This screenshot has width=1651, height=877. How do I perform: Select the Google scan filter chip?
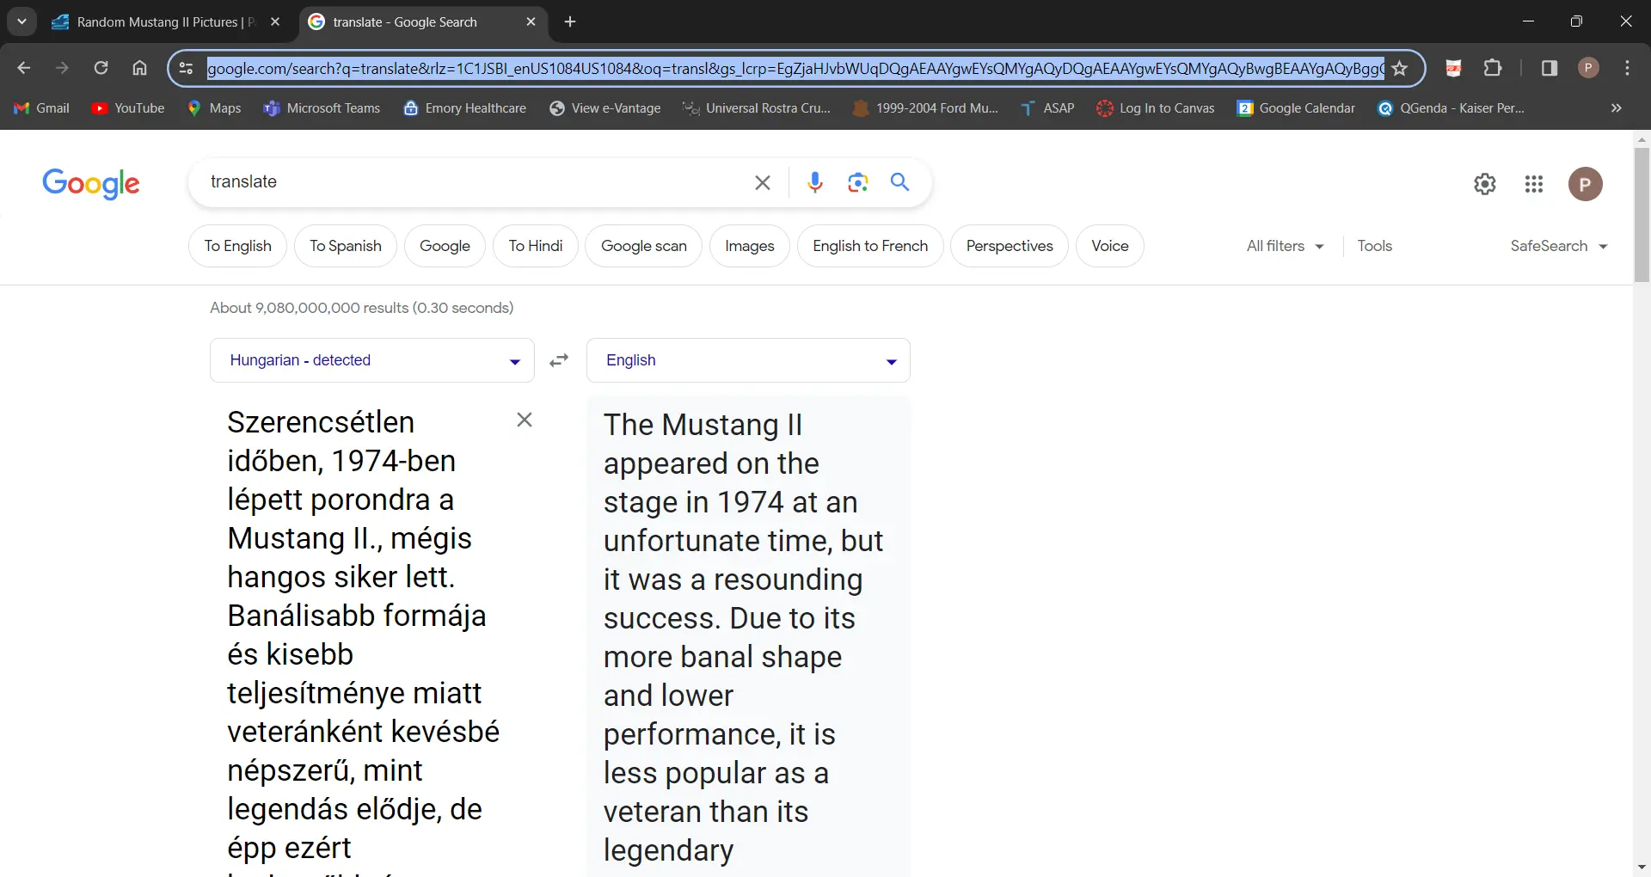tap(643, 246)
